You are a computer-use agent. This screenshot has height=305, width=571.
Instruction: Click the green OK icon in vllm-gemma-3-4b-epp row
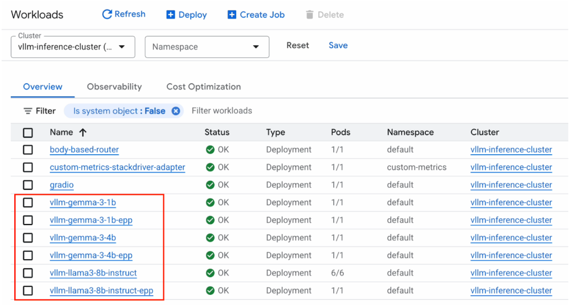pyautogui.click(x=210, y=255)
